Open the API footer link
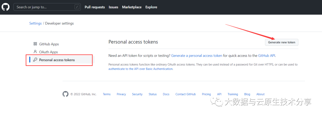This screenshot has width=322, height=116. click(x=219, y=94)
